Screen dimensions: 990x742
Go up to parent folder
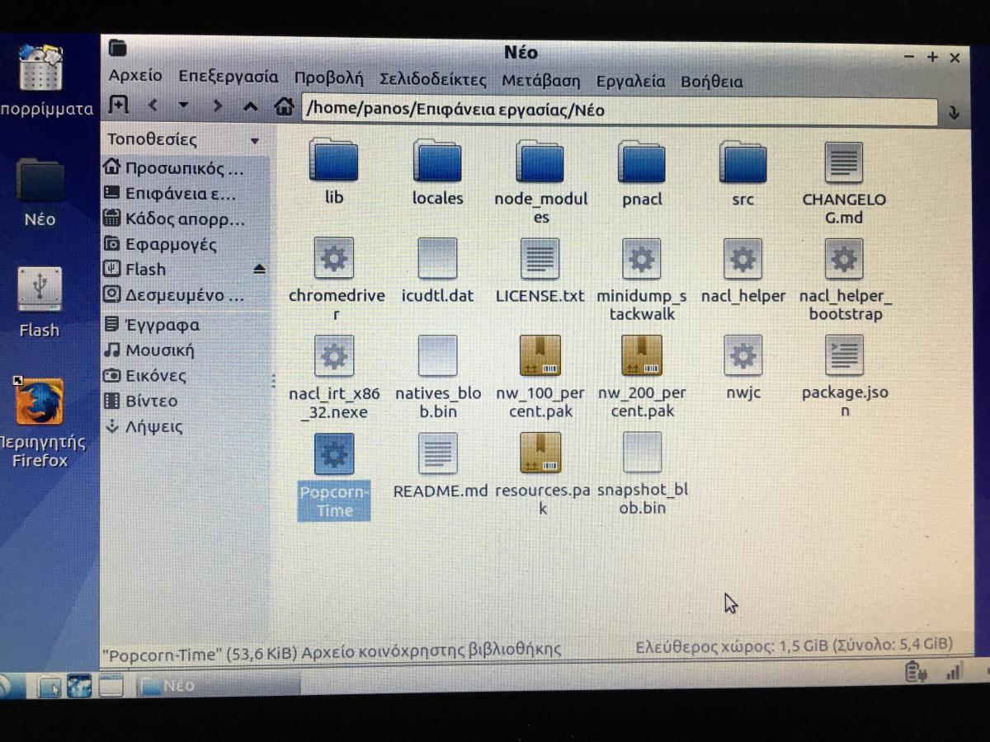coord(251,106)
